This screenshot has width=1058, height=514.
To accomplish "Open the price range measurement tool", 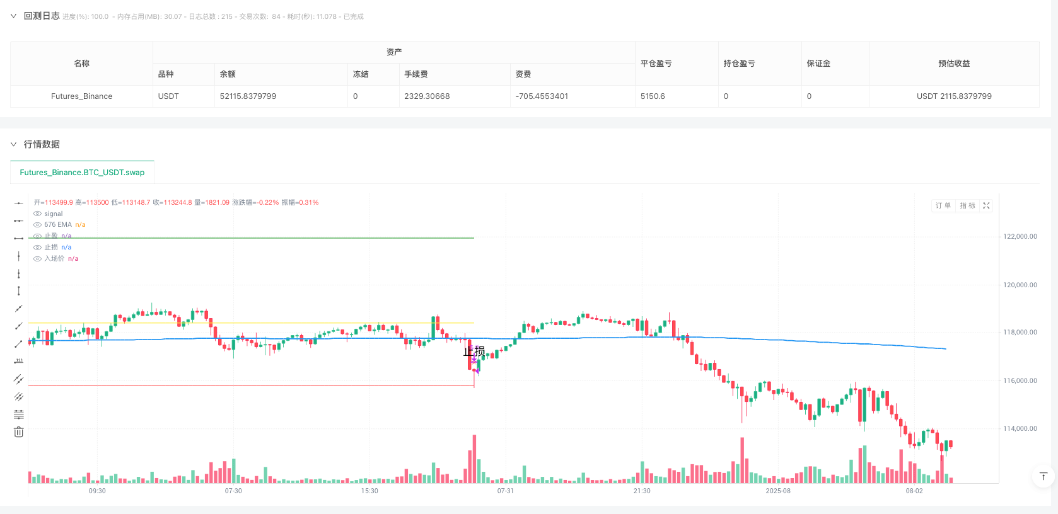I will (18, 361).
